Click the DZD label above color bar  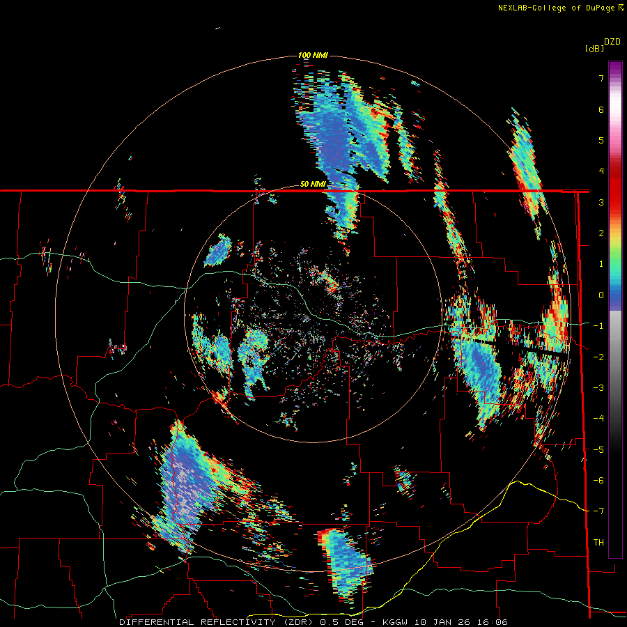point(612,41)
